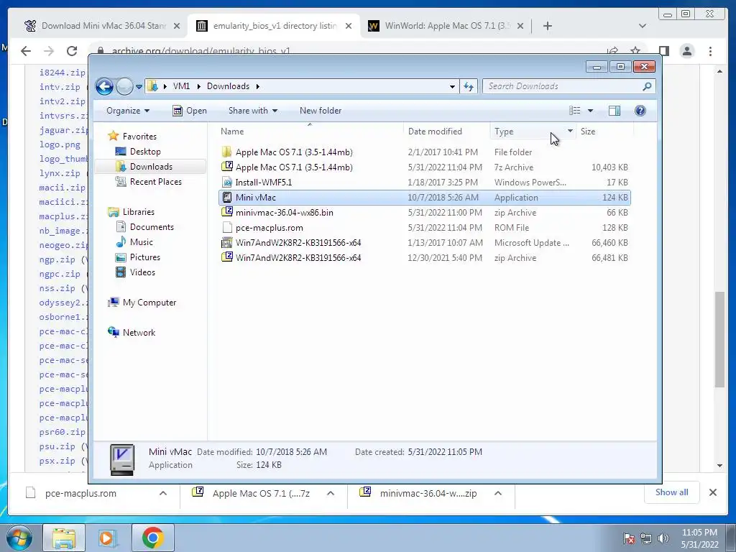Viewport: 736px width, 552px height.
Task: Toggle the preview pane icon
Action: [x=614, y=111]
